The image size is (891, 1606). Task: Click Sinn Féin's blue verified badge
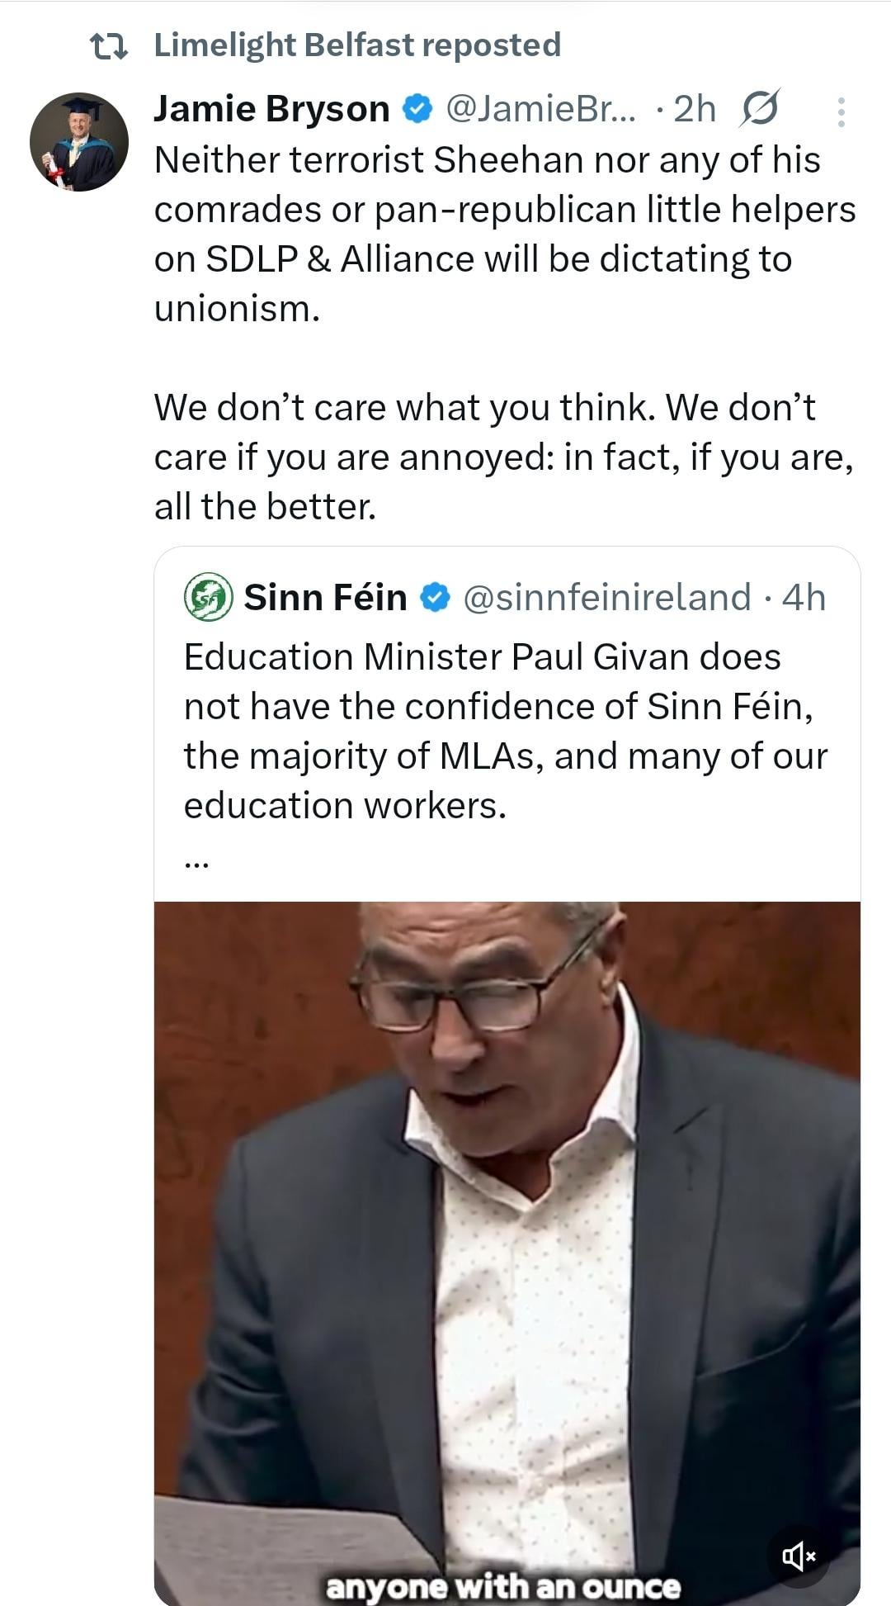[x=436, y=597]
